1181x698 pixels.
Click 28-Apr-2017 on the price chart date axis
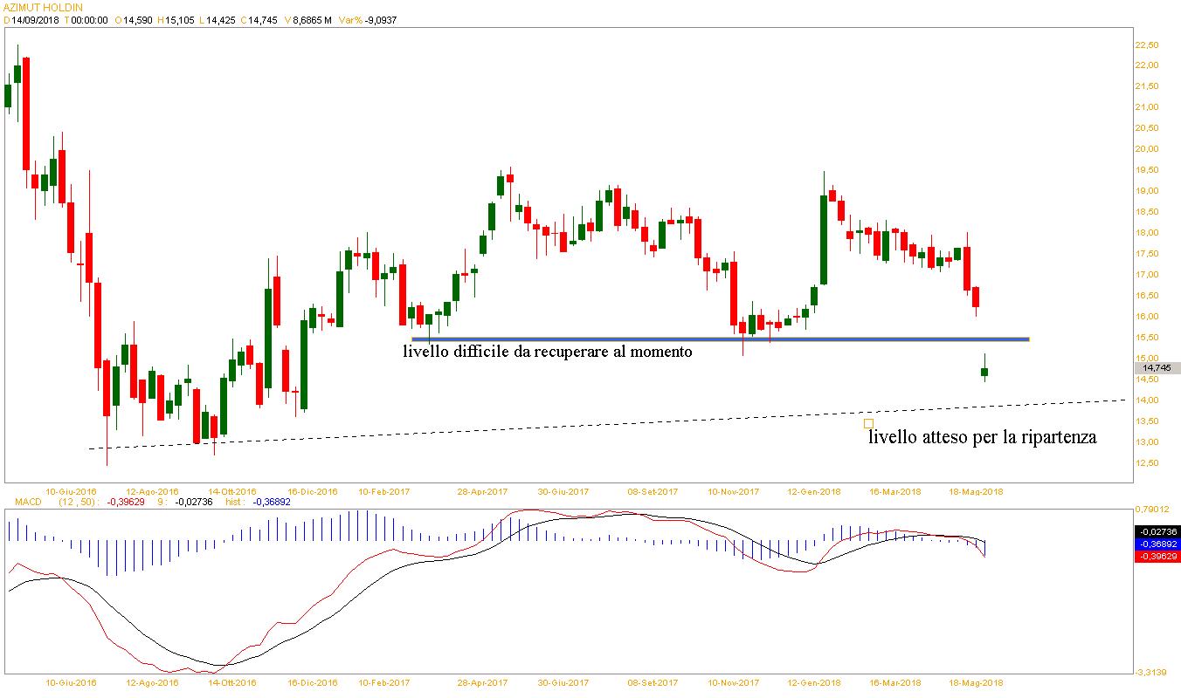pyautogui.click(x=483, y=492)
